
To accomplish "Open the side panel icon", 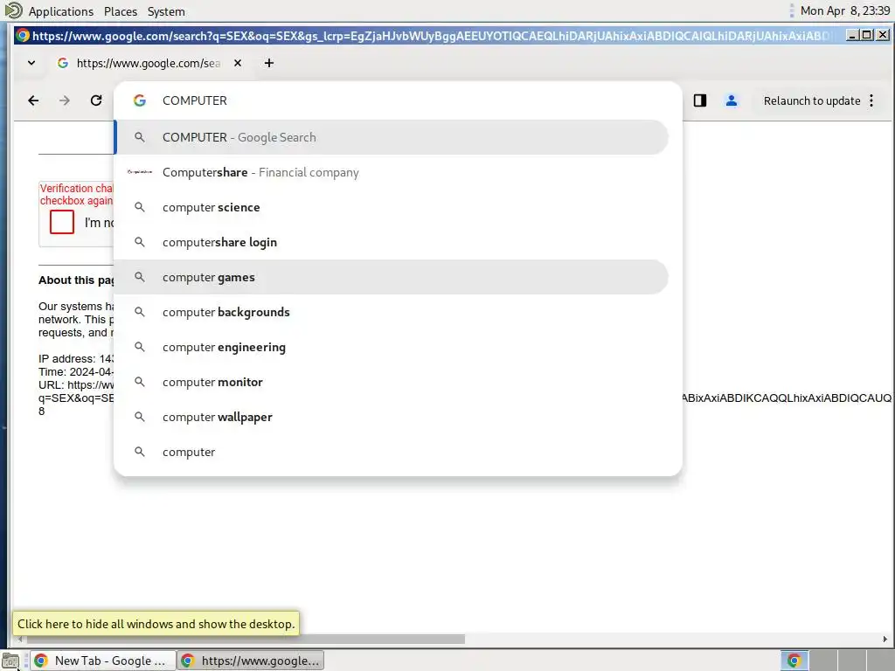I will 700,100.
